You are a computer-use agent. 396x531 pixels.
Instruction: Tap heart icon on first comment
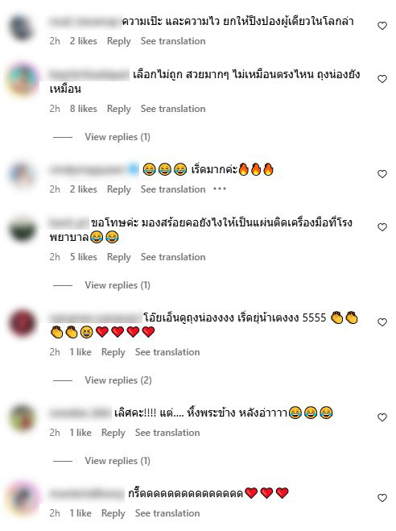click(382, 26)
